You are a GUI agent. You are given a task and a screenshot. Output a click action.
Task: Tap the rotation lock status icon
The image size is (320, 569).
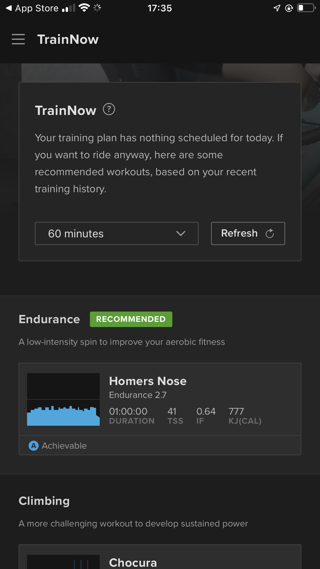(289, 8)
